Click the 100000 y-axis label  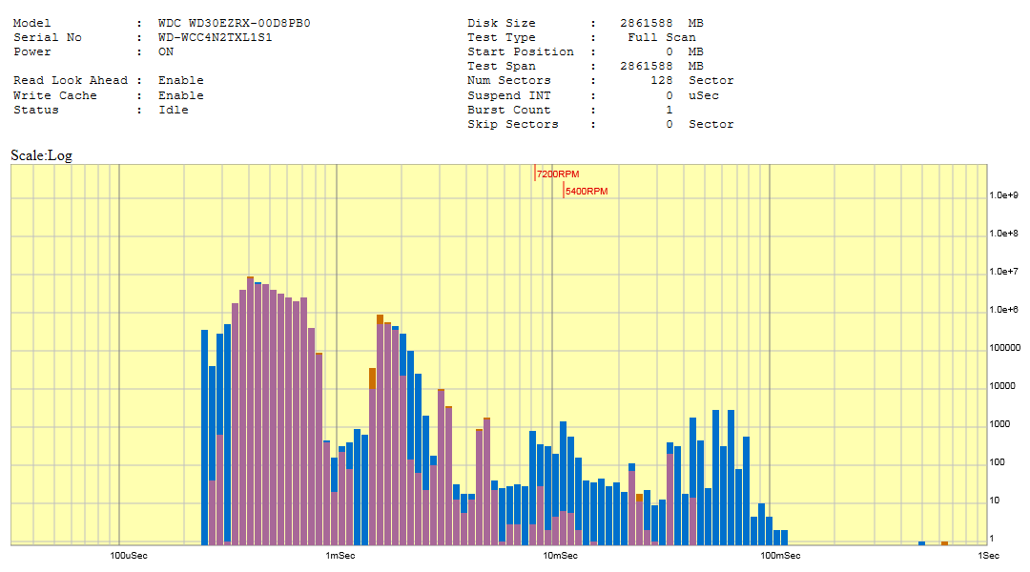[x=1004, y=348]
